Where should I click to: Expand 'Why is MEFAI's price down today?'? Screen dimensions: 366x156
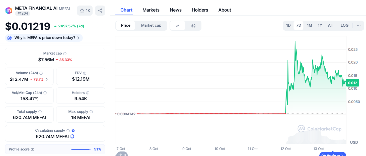pyautogui.click(x=44, y=38)
